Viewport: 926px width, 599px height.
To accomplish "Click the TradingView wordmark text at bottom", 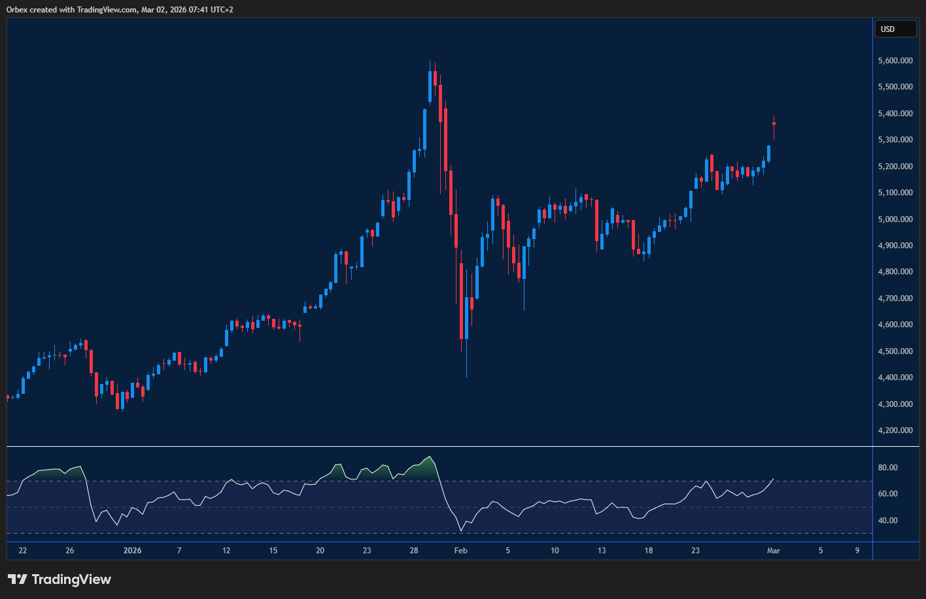I will 71,579.
